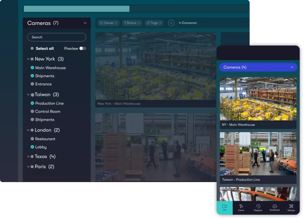Open NY - Main Warehouse feed in mobile app

[258, 99]
